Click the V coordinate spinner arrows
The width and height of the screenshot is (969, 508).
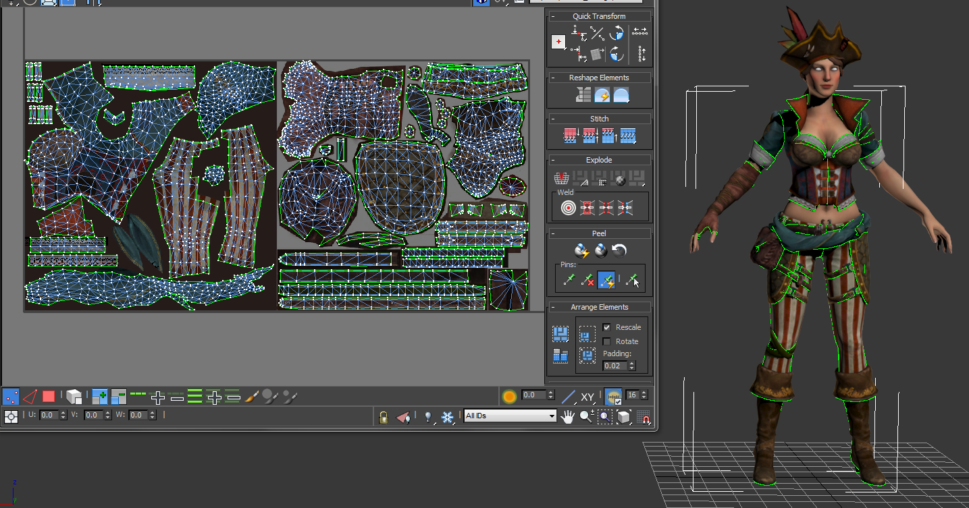[109, 416]
